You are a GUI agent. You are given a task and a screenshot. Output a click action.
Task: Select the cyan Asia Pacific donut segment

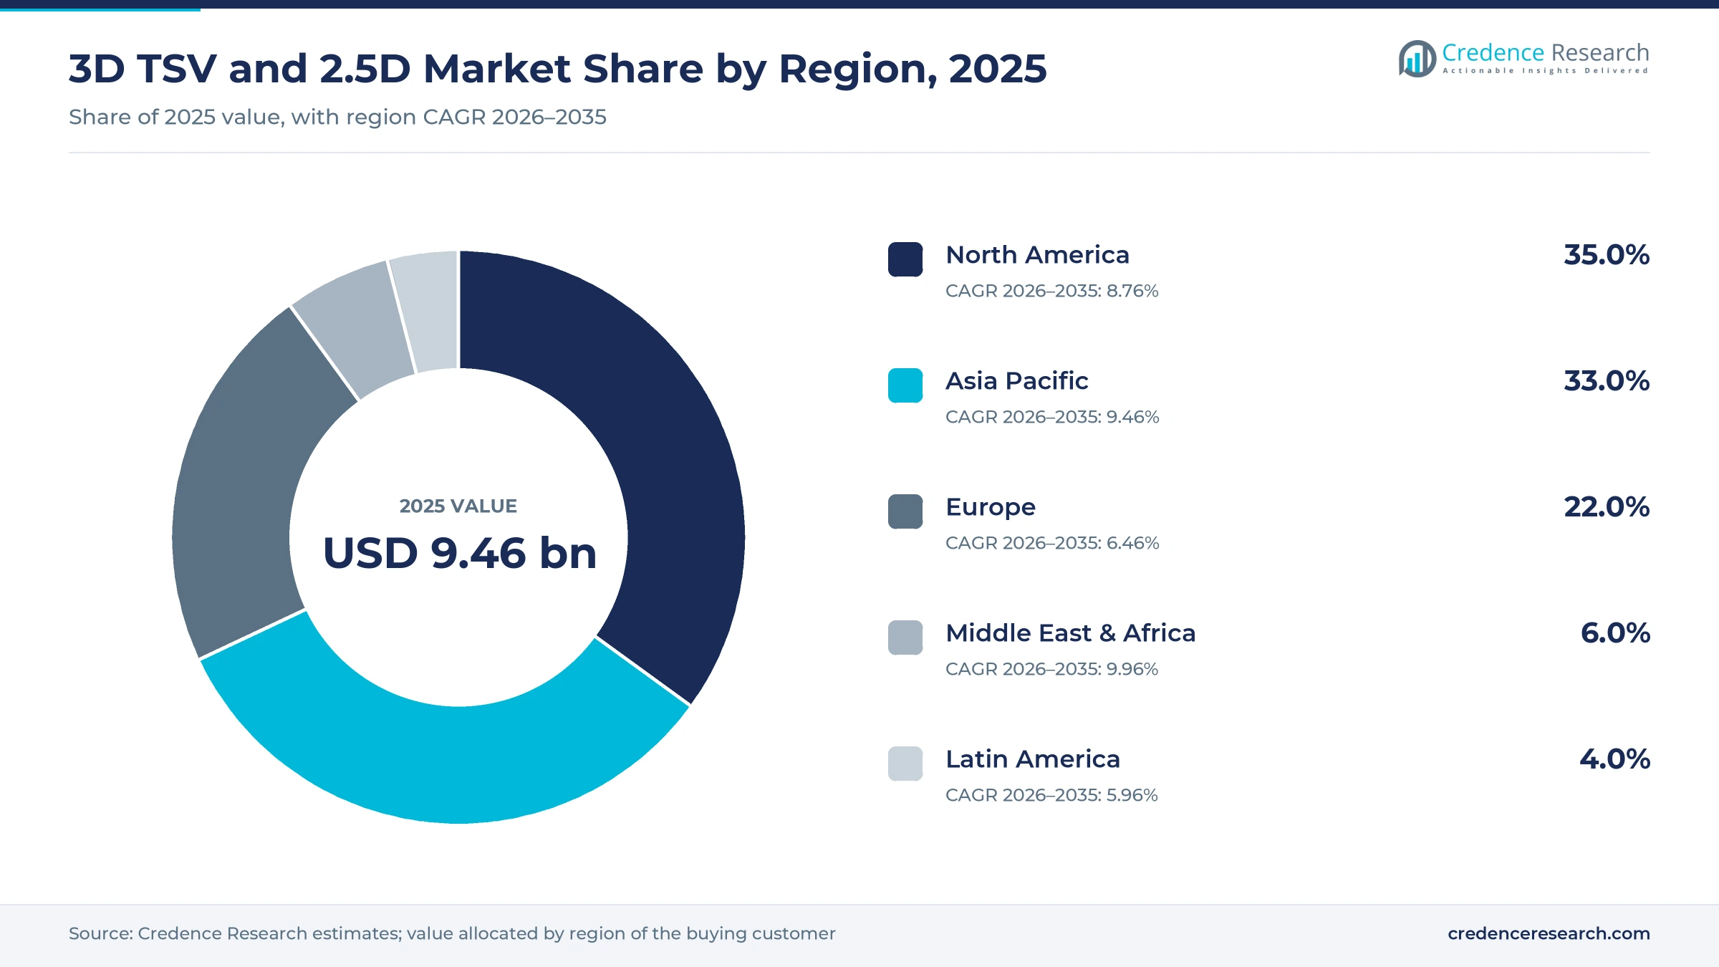[451, 765]
